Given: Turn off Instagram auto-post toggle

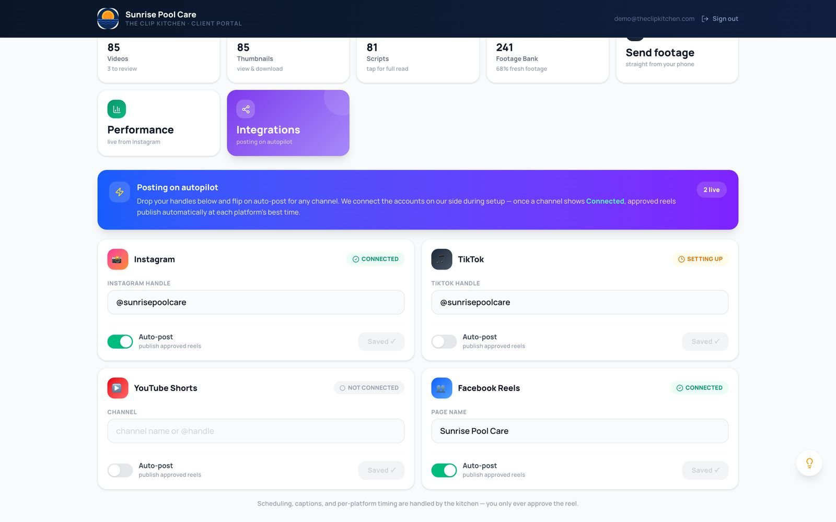Looking at the screenshot, I should click(120, 341).
